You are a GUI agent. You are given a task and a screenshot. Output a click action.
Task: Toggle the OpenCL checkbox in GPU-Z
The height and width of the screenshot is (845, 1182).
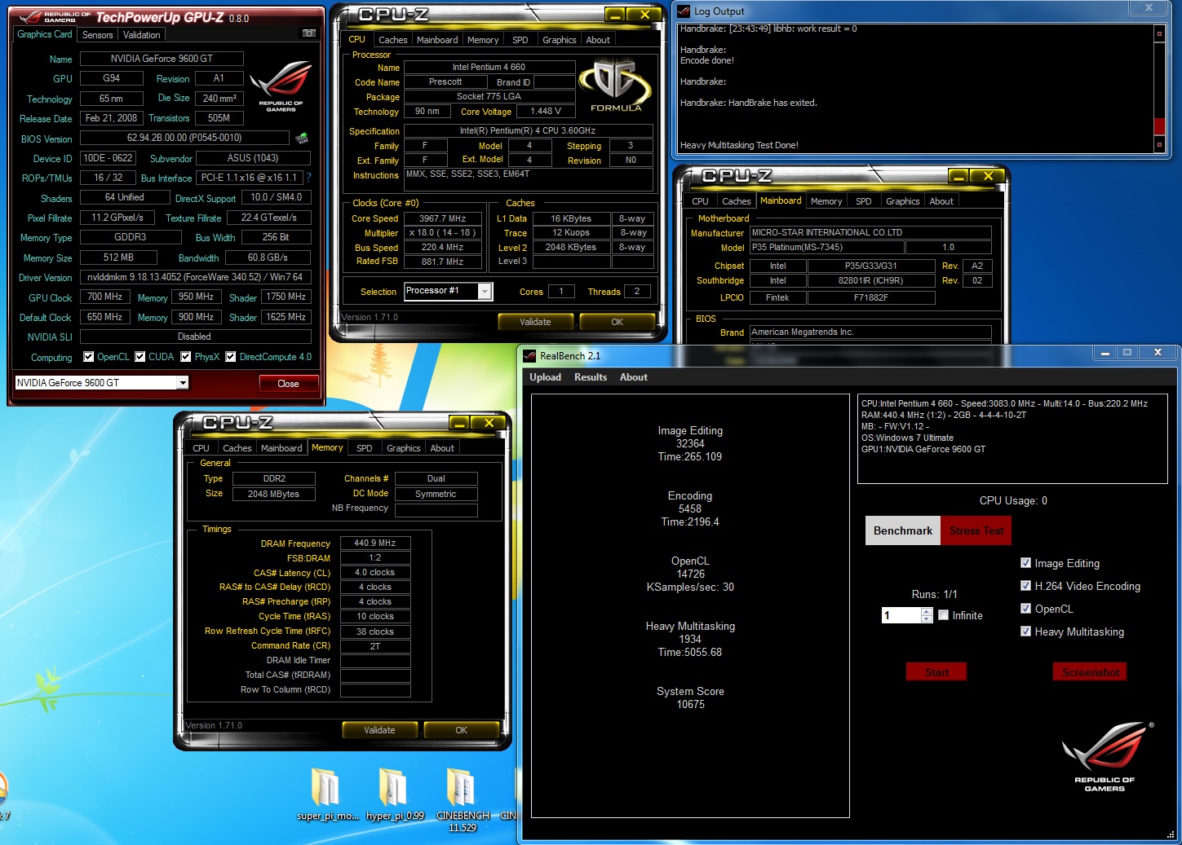pyautogui.click(x=89, y=356)
